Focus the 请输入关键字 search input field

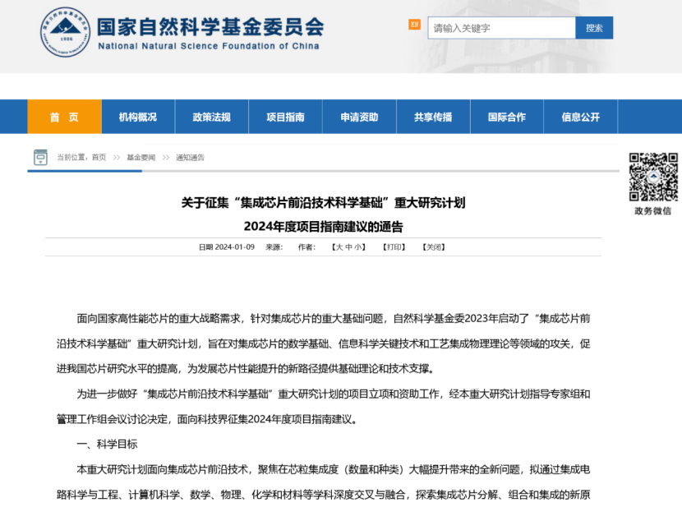[x=501, y=28]
